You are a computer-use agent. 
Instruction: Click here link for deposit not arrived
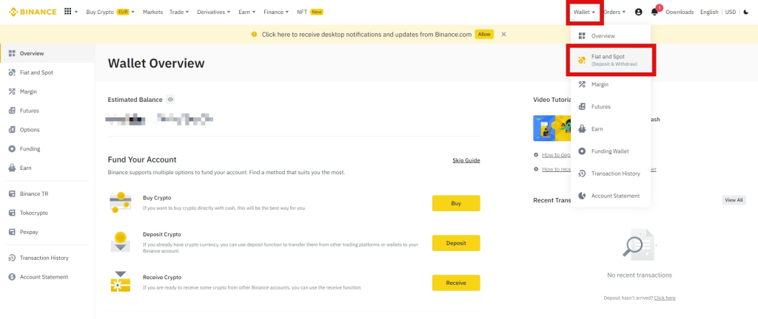[x=665, y=298]
